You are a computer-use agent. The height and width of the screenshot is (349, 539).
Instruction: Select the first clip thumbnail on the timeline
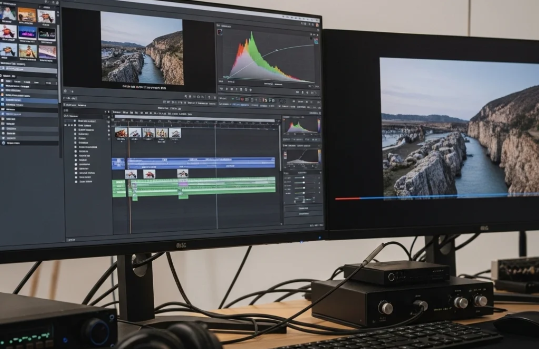121,133
